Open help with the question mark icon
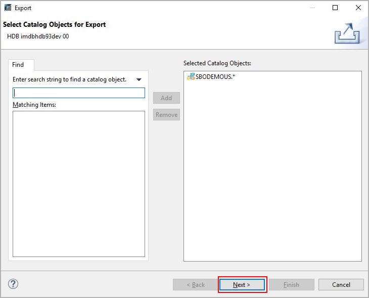 14,284
